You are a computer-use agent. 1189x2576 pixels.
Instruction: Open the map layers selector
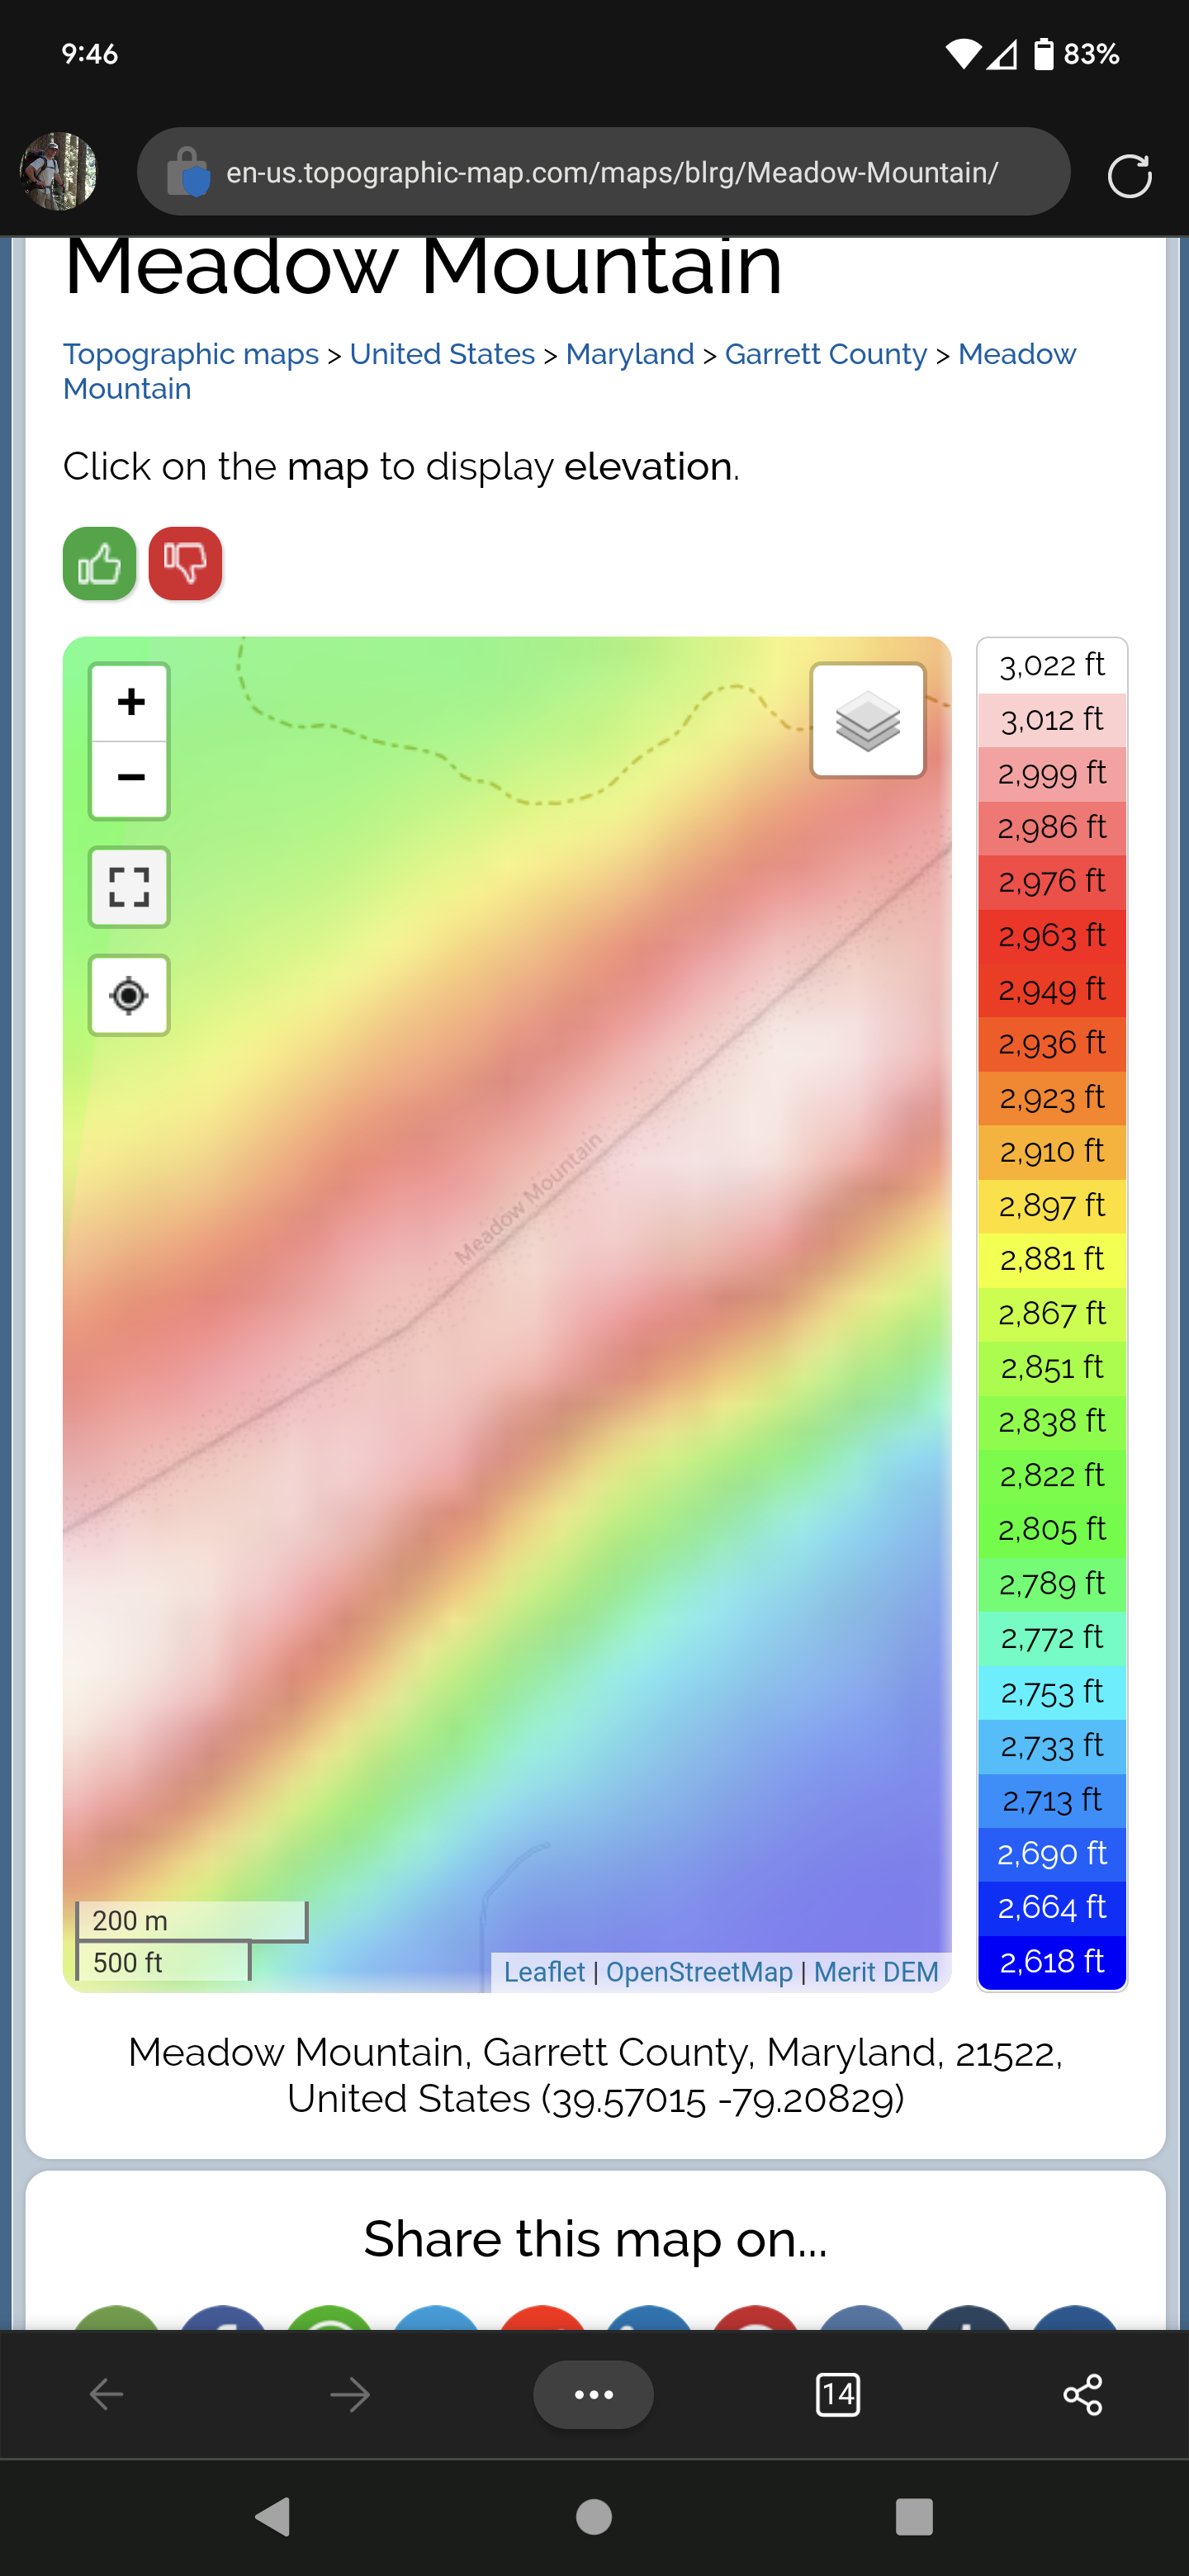867,720
